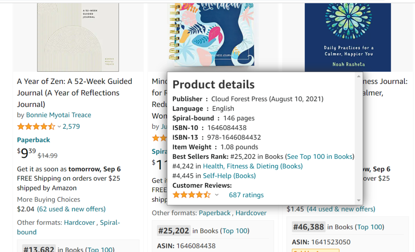Expand the rating chevron beside 687 ratings

pos(217,195)
